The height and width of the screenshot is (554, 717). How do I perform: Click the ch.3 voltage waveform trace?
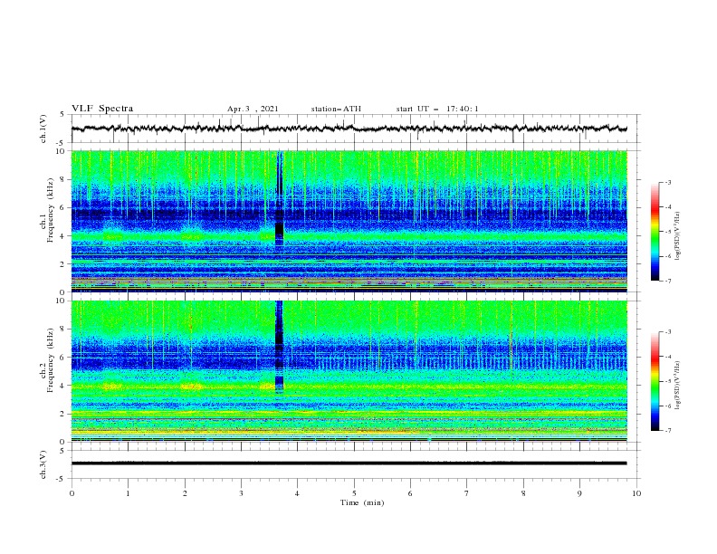(349, 463)
